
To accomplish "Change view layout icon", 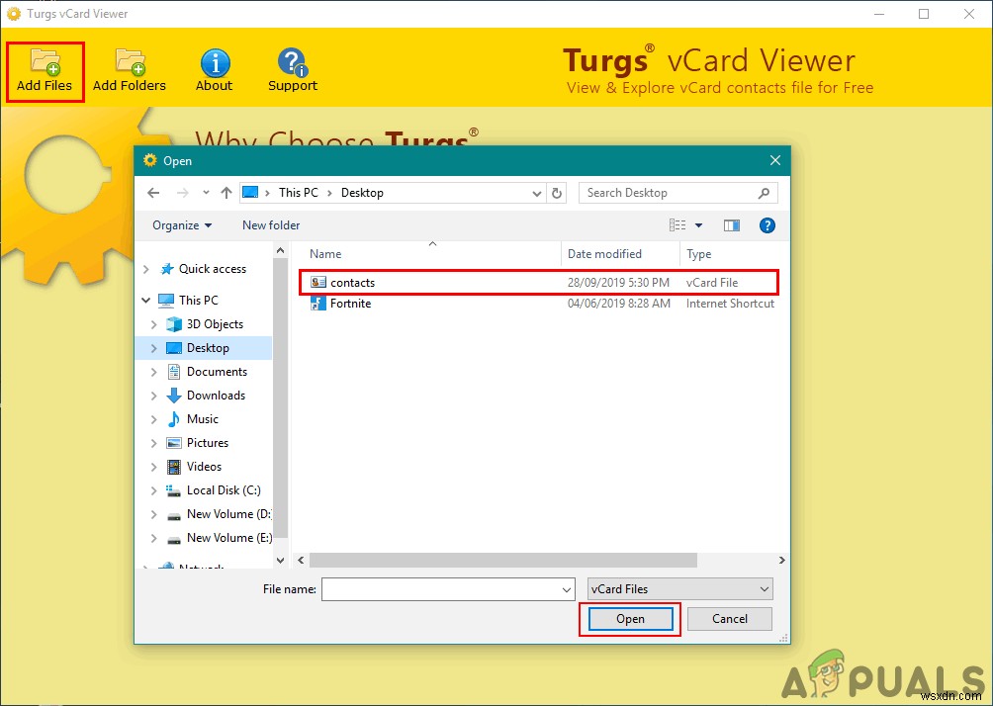I will coord(677,225).
